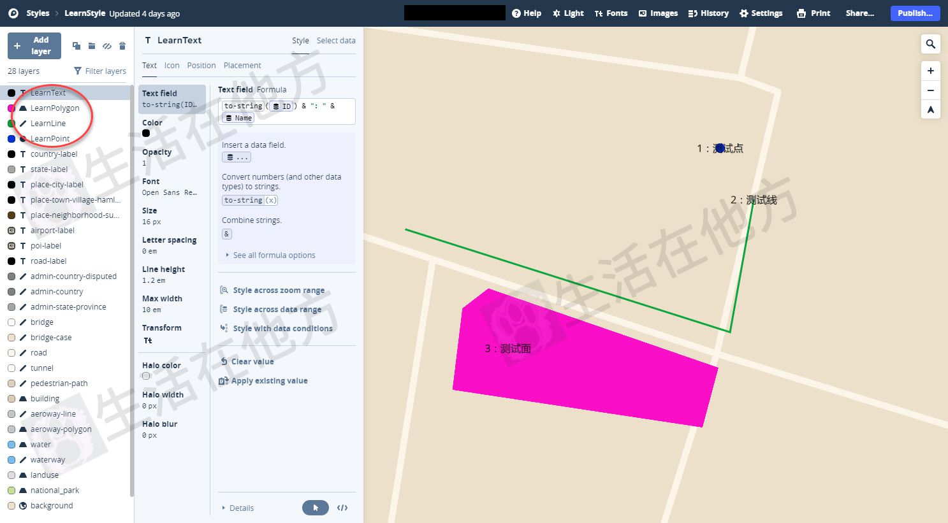Toggle the Transform Tt option
This screenshot has height=523, width=948.
tap(147, 340)
